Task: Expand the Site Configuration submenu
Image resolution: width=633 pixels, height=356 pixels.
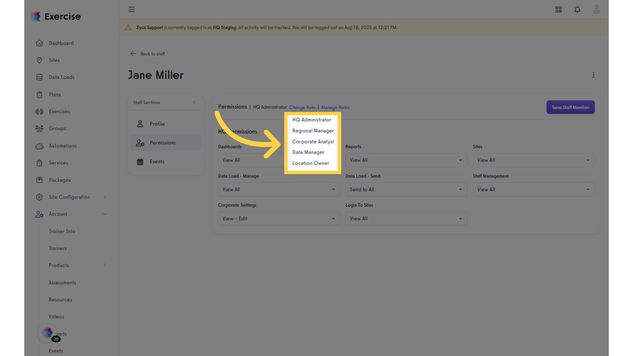Action: (x=105, y=197)
